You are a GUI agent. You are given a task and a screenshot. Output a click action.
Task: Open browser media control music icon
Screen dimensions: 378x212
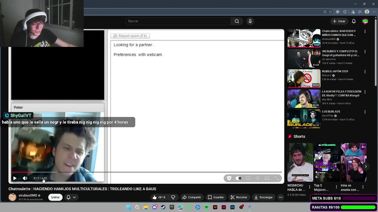click(x=352, y=12)
